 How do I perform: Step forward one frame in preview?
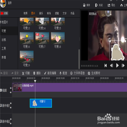pos(123,66)
